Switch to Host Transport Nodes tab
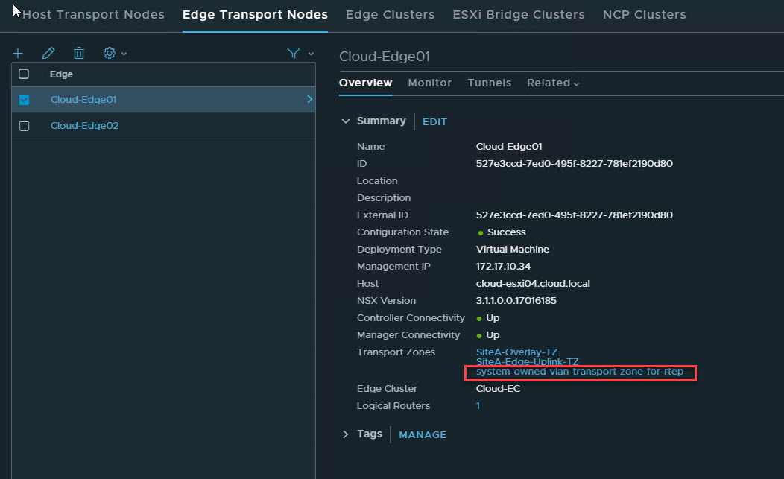Screen dimensions: 784x479 click(x=93, y=15)
